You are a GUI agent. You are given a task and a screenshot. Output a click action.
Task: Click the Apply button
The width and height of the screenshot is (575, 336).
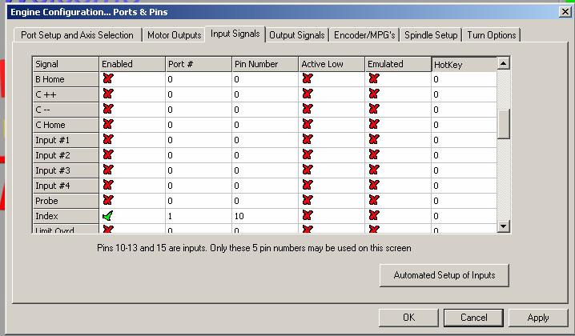pyautogui.click(x=538, y=318)
